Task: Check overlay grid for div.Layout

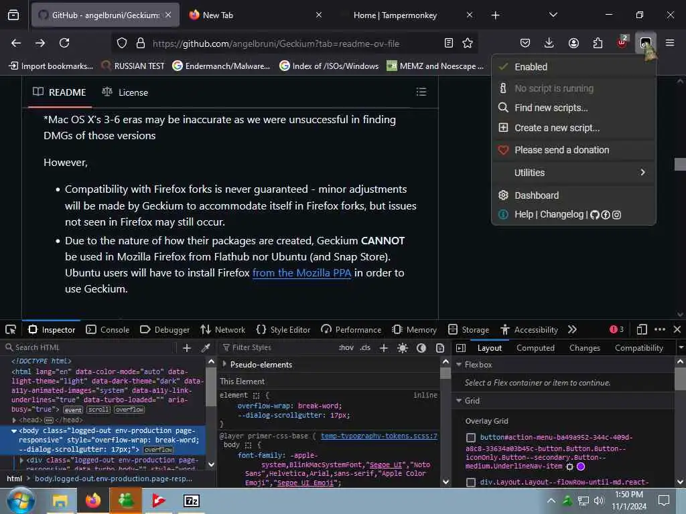Action: point(471,482)
